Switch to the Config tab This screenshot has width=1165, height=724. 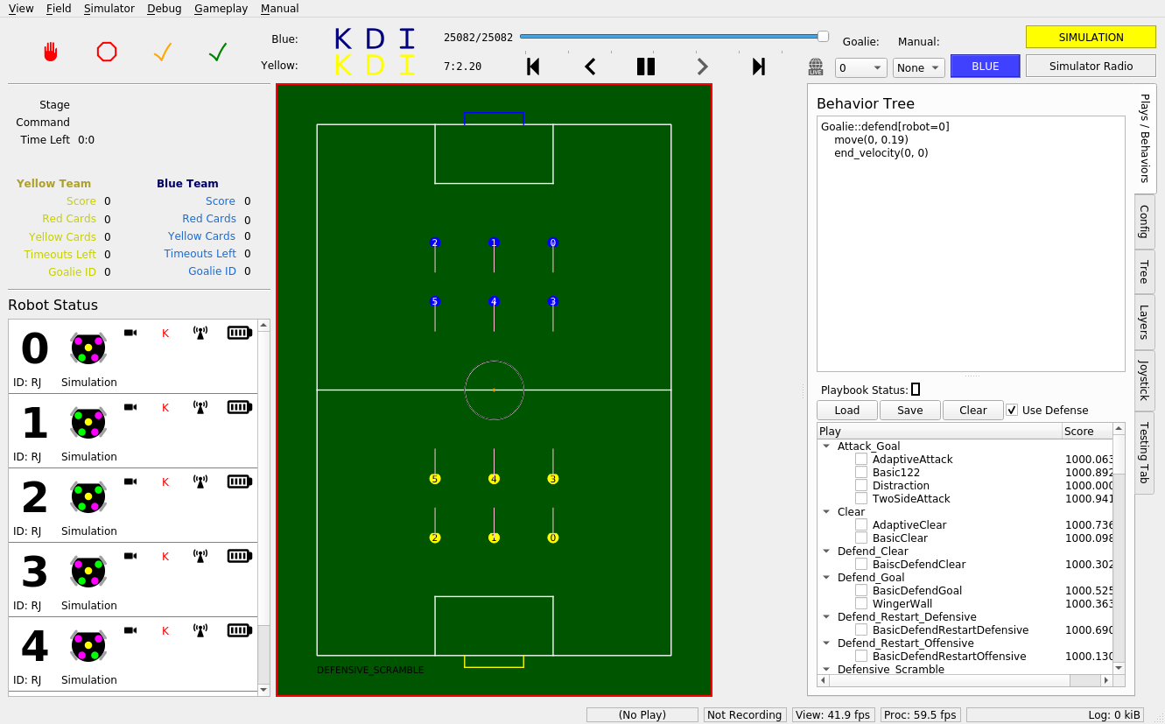pos(1144,221)
